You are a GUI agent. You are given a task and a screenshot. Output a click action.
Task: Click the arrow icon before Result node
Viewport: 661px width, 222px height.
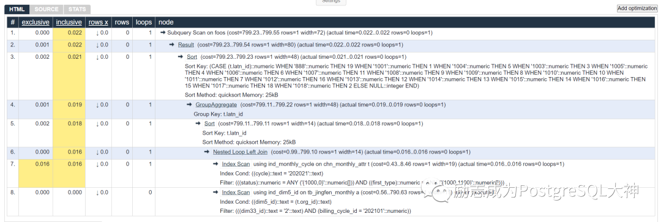tap(171, 45)
